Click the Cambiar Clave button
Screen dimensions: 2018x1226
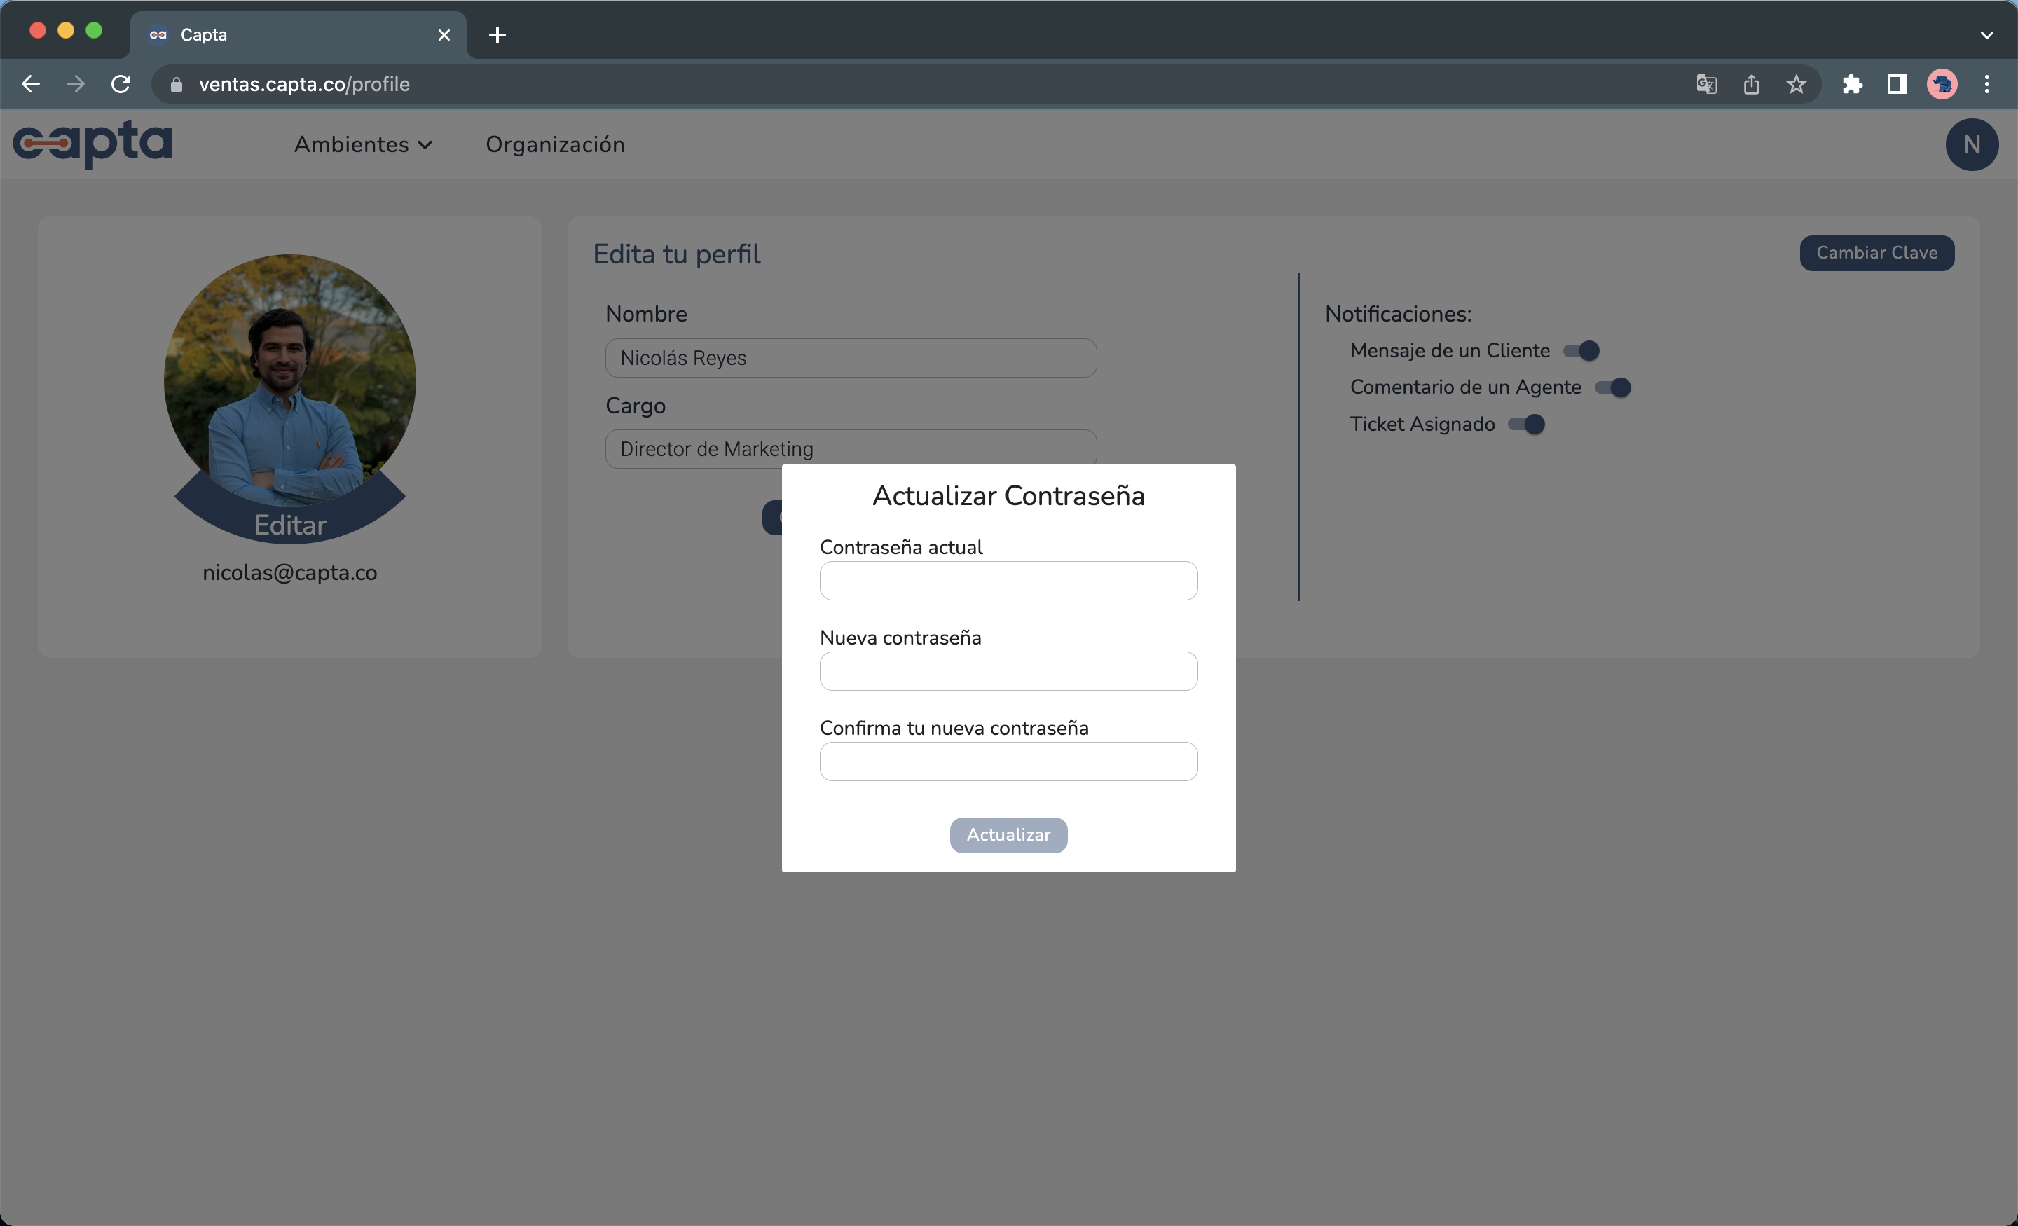tap(1876, 253)
